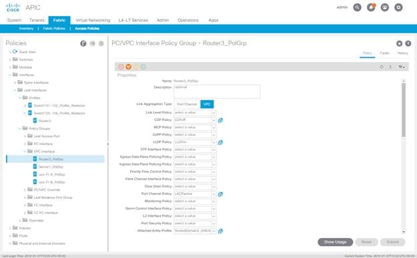
Task: Select VPC link aggregation type
Action: 207,104
